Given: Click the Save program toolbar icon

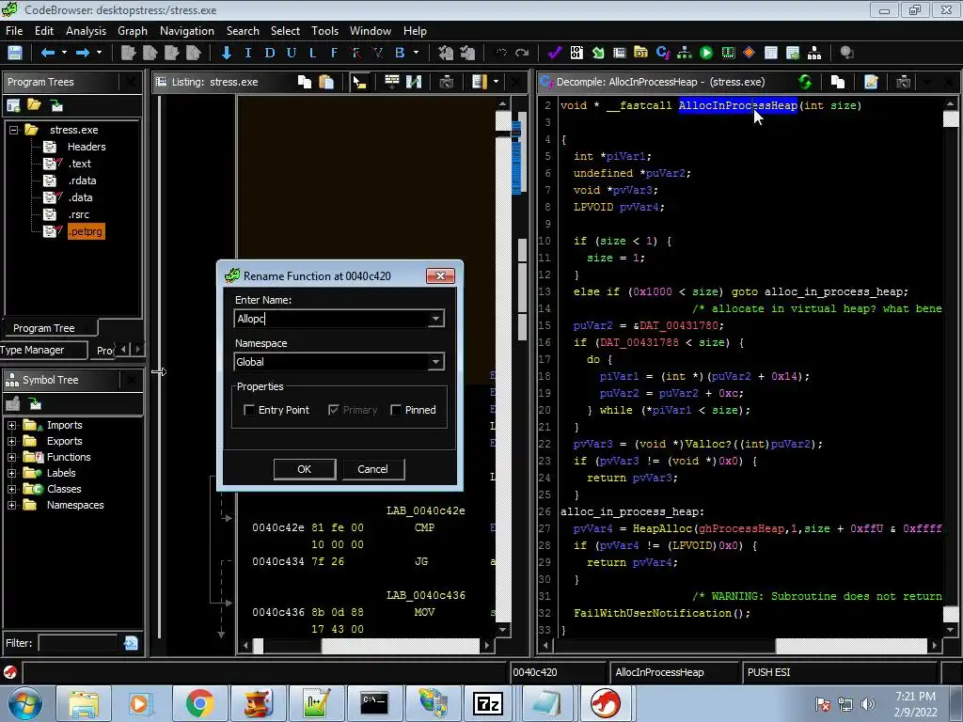Looking at the screenshot, I should 15,53.
